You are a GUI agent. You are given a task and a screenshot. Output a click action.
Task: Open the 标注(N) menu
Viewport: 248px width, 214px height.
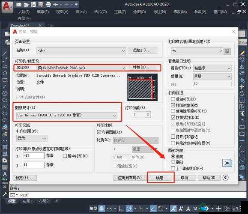160,12
